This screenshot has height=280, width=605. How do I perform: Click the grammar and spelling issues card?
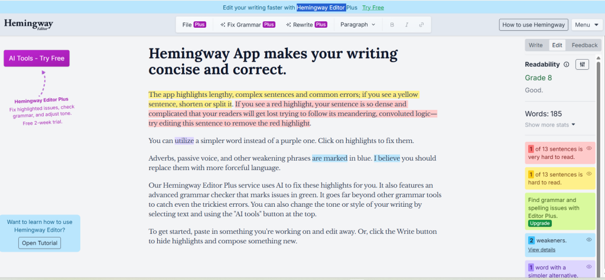pos(560,211)
